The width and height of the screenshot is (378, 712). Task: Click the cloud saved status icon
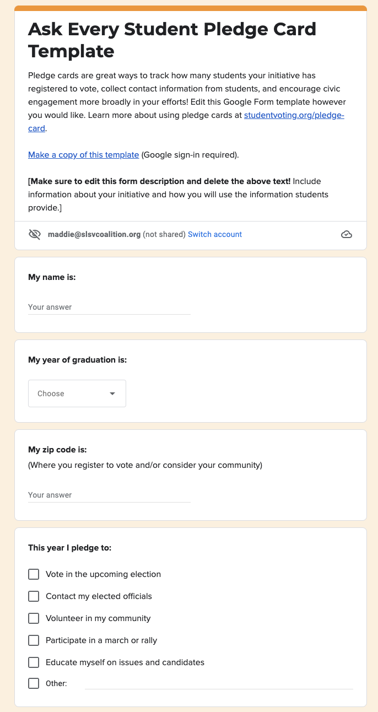[347, 235]
